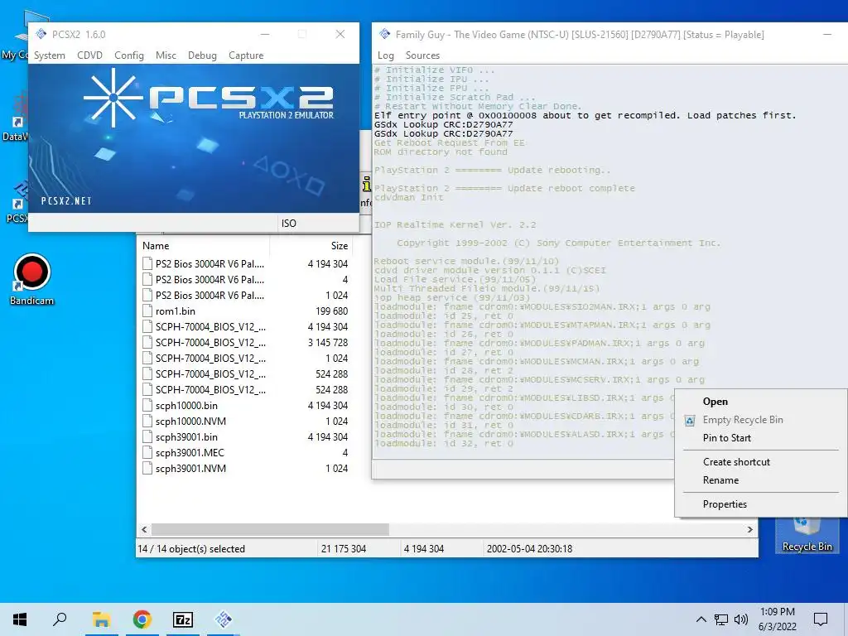Click the taskbar clock showing 1:09 PM
Screen dimensions: 848x636
(777, 619)
